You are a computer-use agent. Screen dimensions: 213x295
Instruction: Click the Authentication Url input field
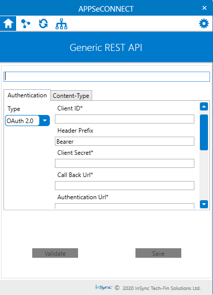click(124, 206)
